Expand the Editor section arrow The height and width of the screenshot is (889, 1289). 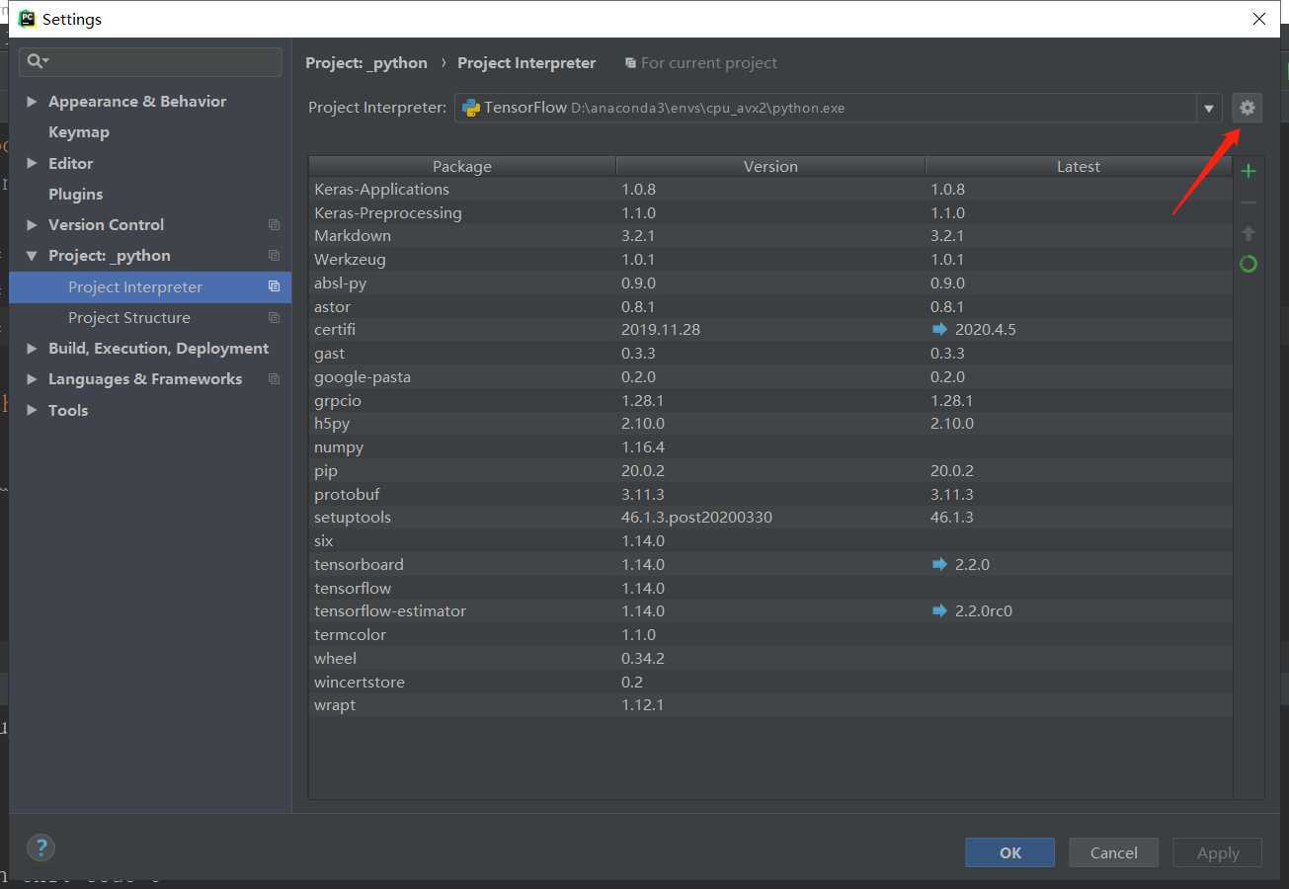[x=33, y=163]
